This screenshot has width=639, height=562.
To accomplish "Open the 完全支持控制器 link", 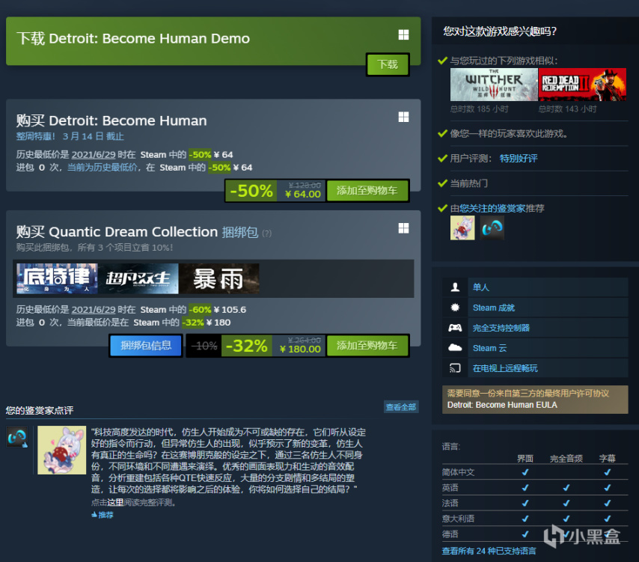I will (x=501, y=328).
